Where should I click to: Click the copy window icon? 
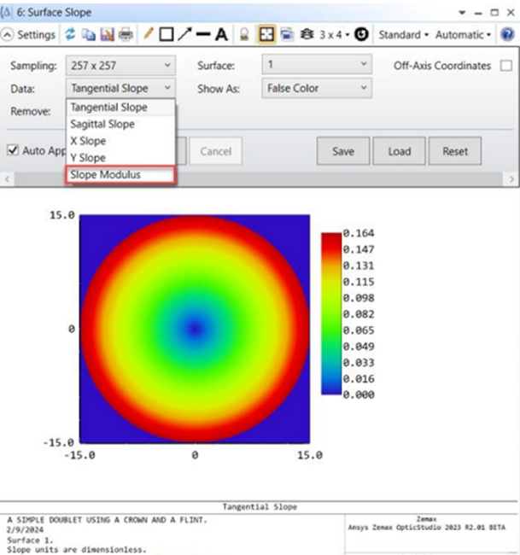(x=89, y=35)
